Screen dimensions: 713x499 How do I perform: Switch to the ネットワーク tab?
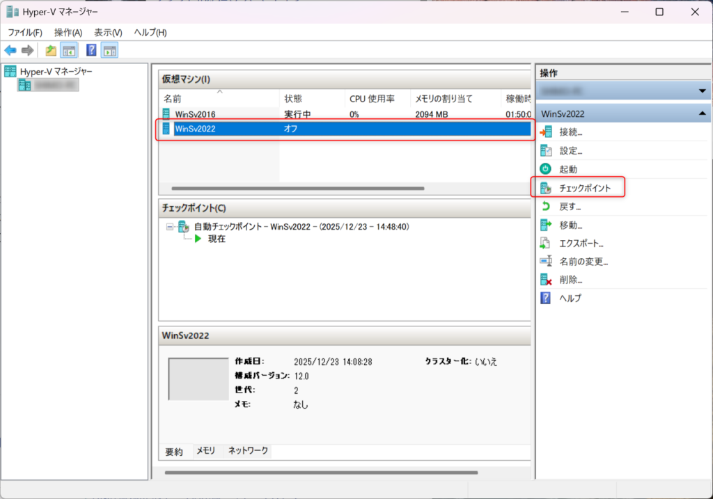(x=248, y=451)
